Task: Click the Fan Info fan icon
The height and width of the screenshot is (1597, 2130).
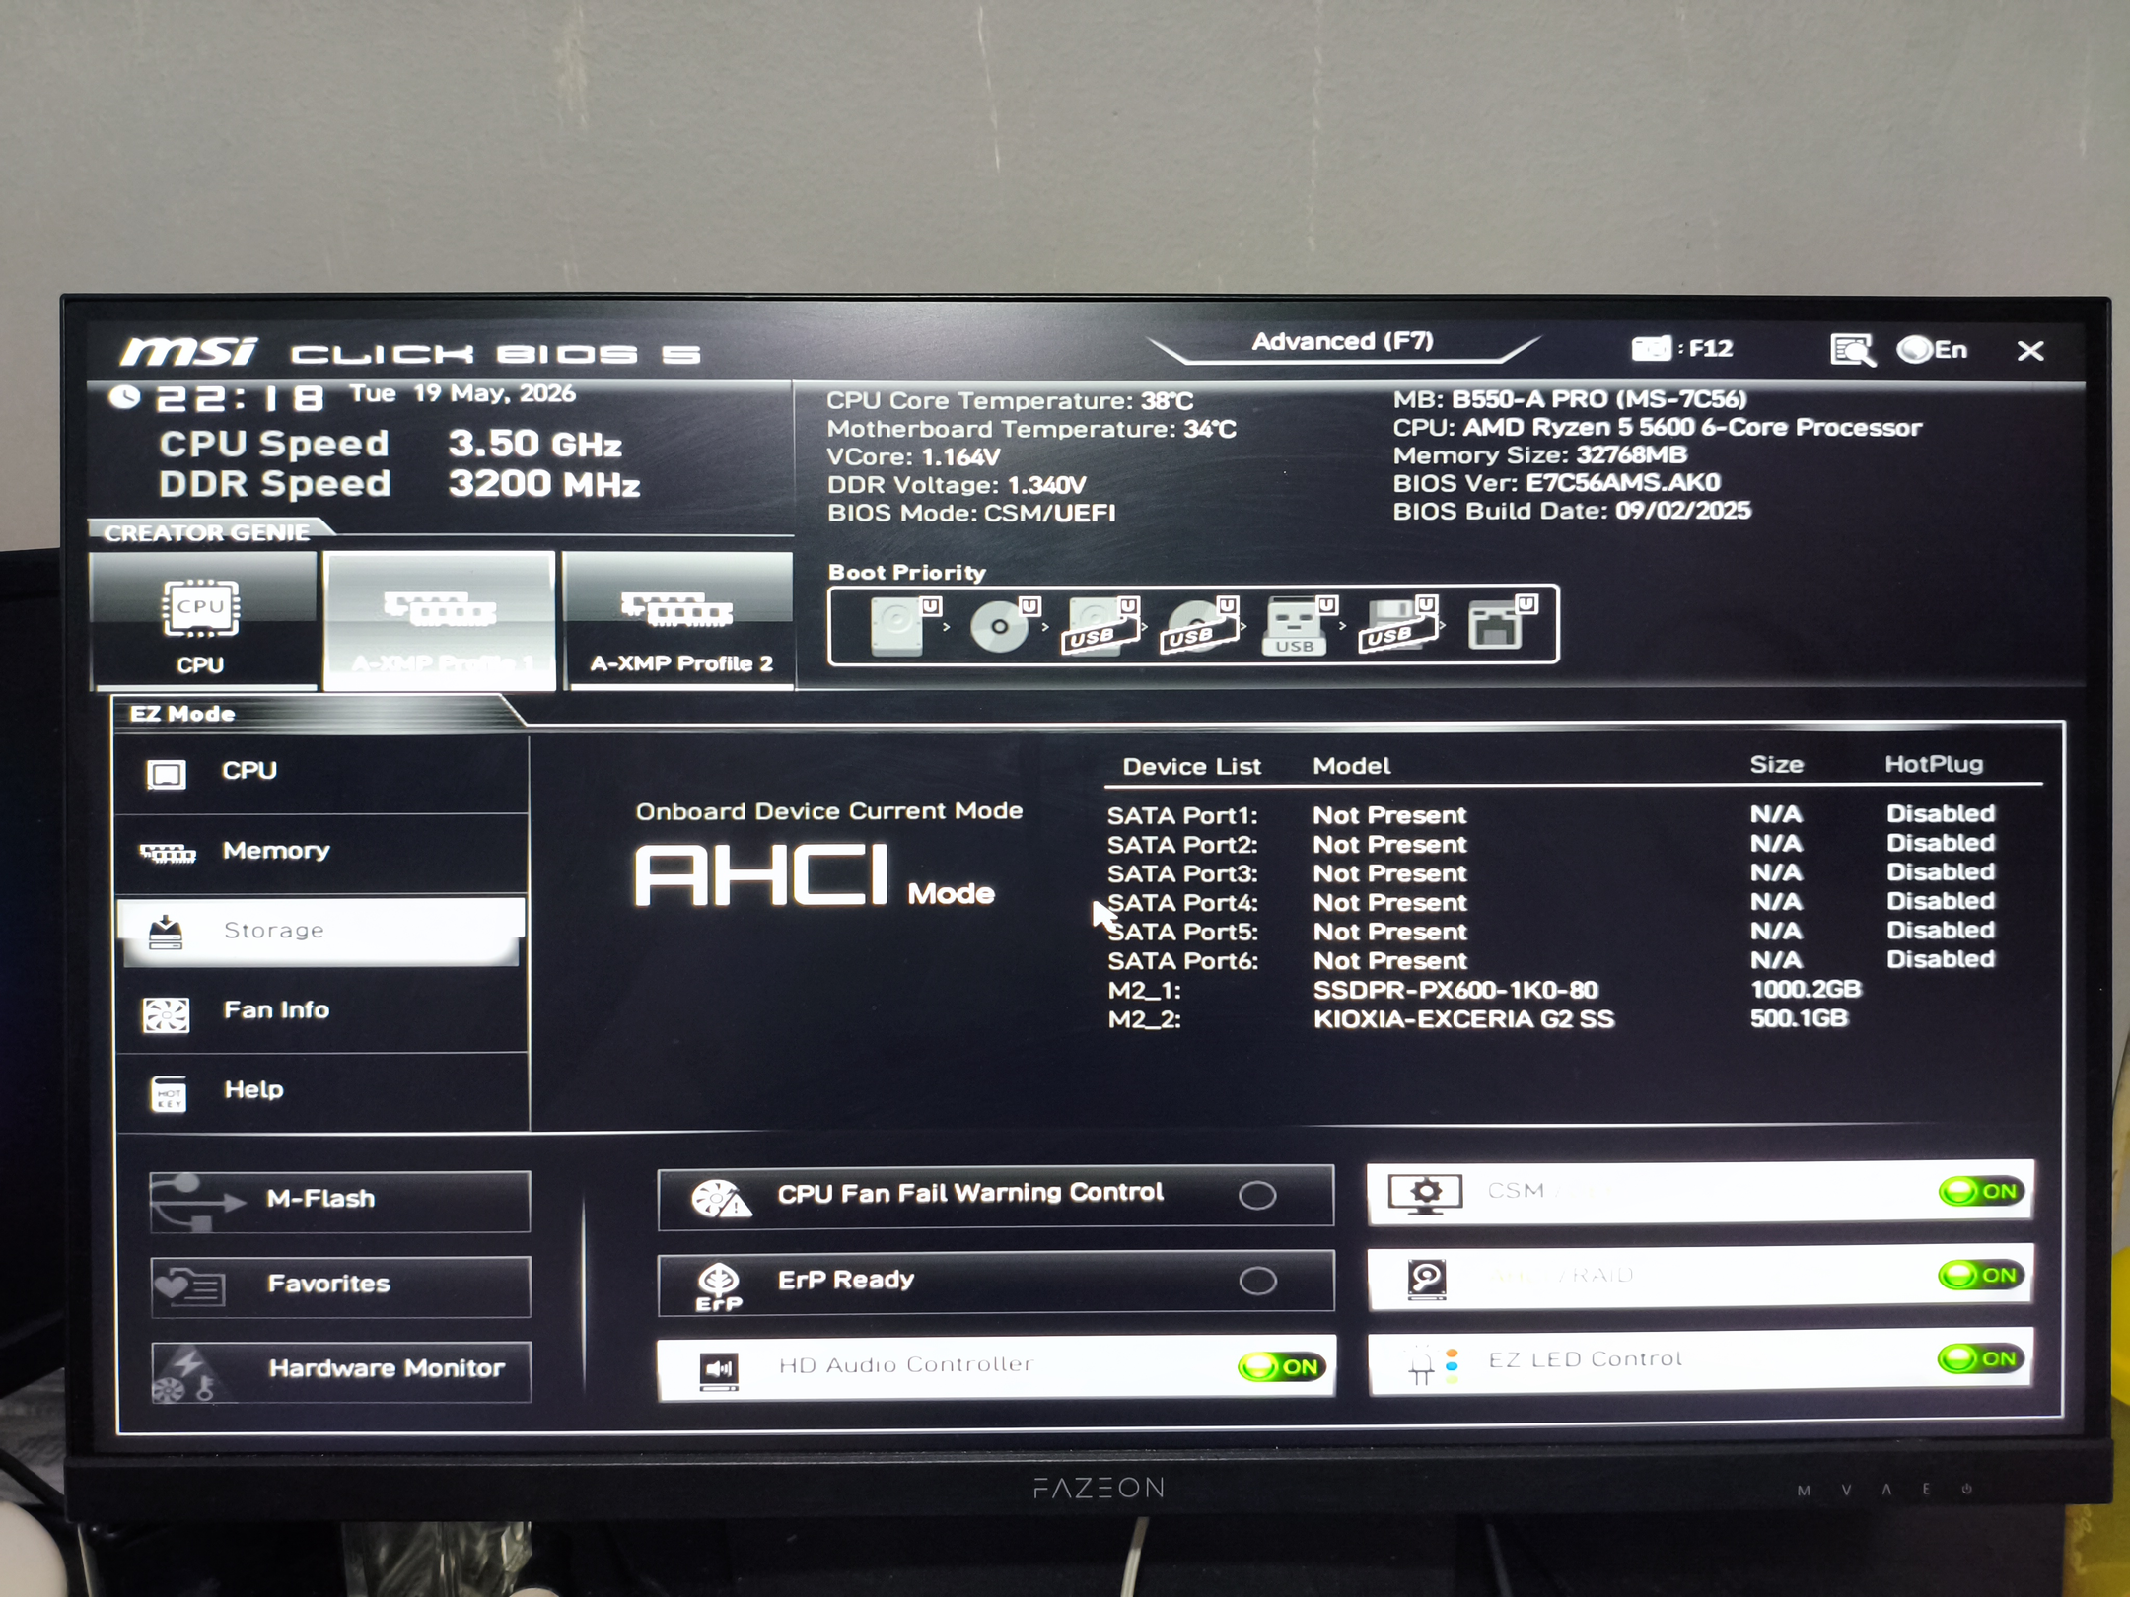Action: (x=166, y=1014)
